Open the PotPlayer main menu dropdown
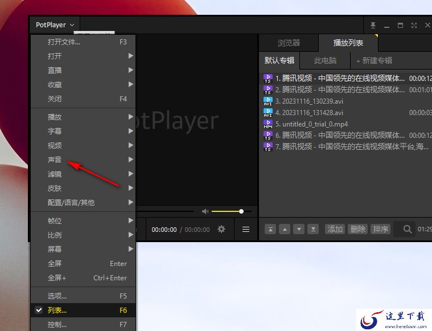This screenshot has width=432, height=331. (x=55, y=25)
